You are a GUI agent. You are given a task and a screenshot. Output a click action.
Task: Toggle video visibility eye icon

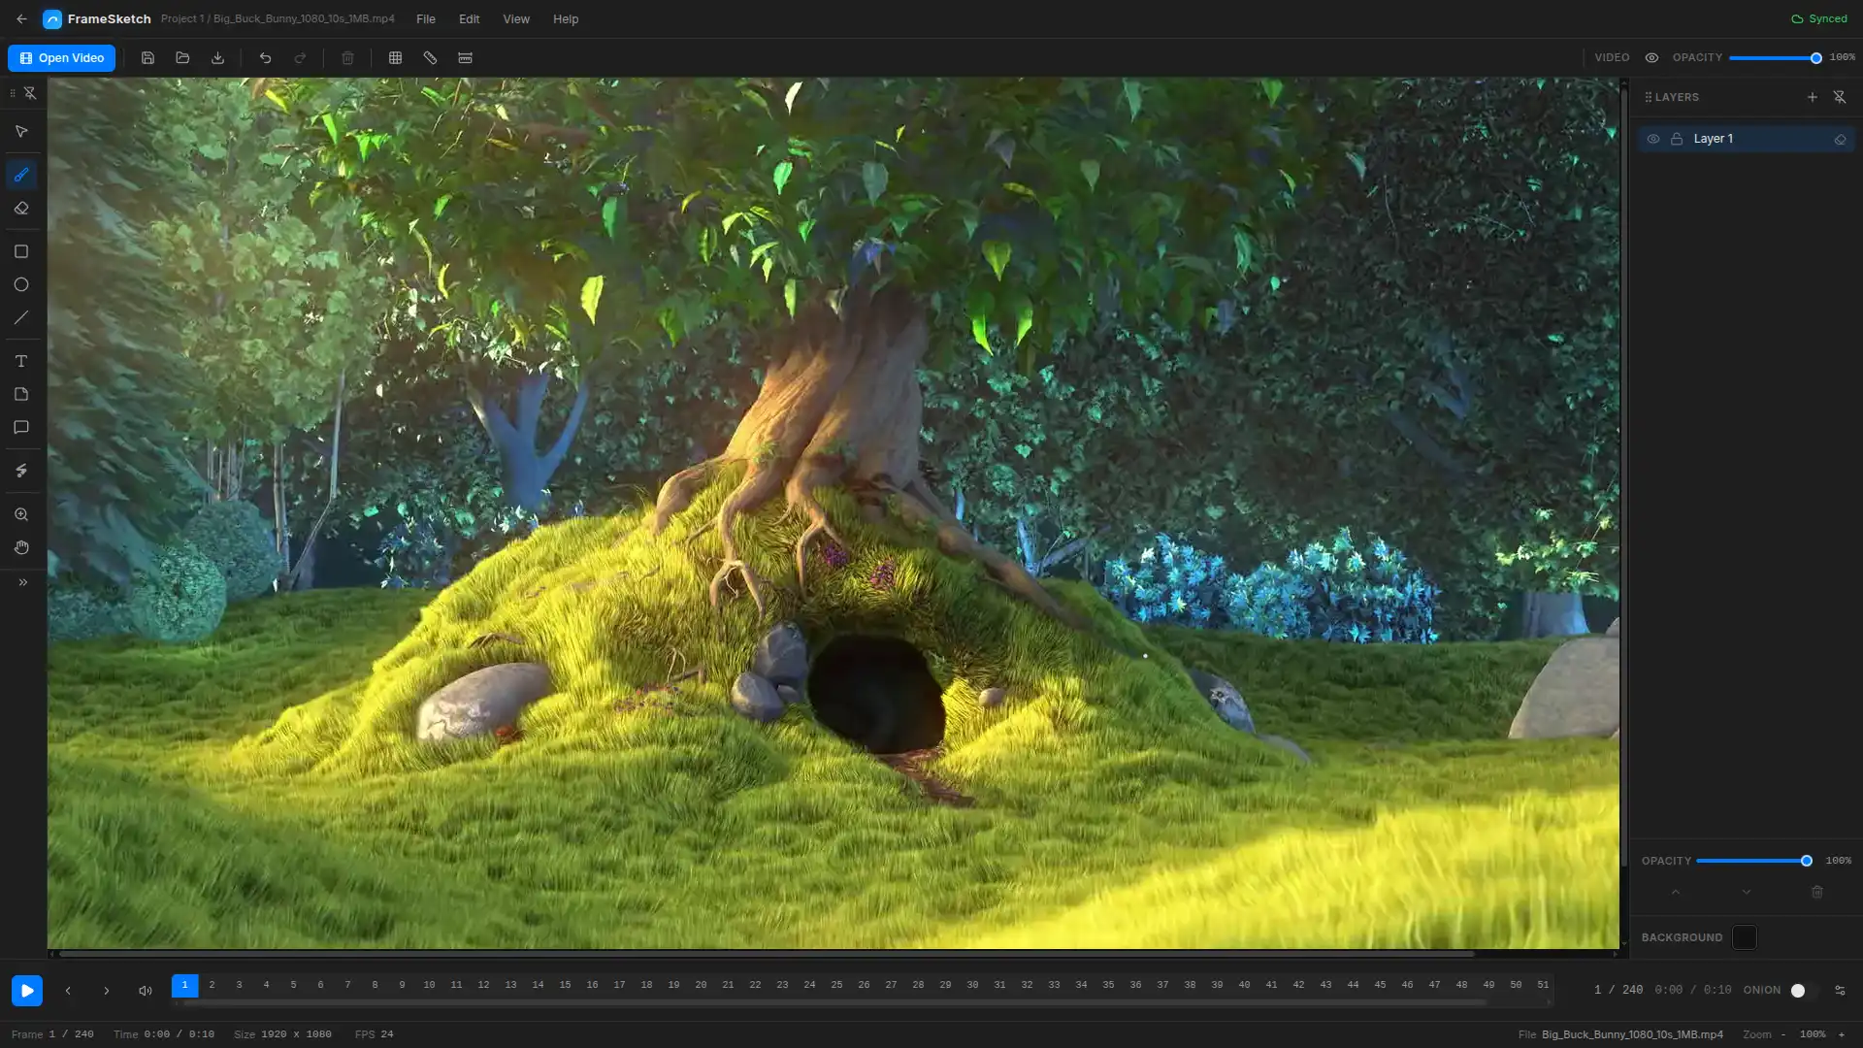1651,57
